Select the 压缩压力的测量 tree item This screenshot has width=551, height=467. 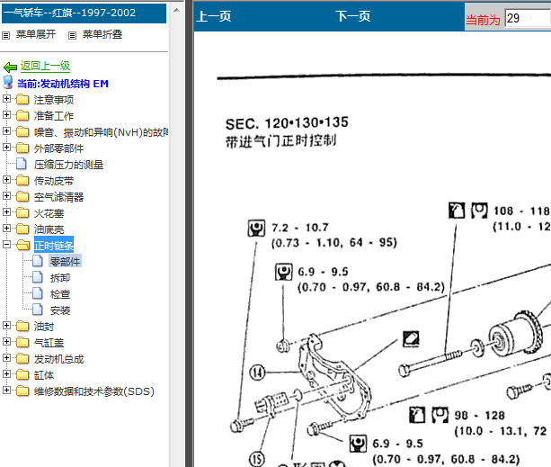point(68,165)
